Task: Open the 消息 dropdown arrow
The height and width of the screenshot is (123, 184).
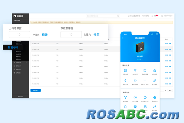Action: pyautogui.click(x=159, y=16)
